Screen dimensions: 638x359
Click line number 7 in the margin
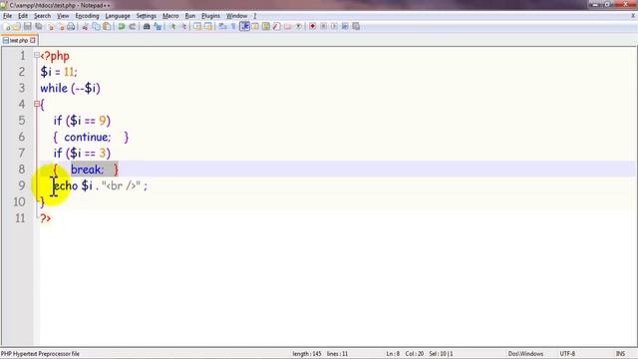[x=22, y=153]
